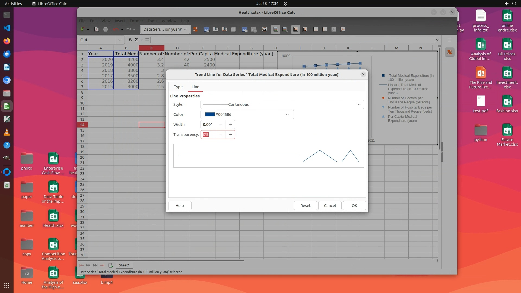Toggle the Legend On/Off toolbar icon
521x293 pixels.
pos(275,29)
